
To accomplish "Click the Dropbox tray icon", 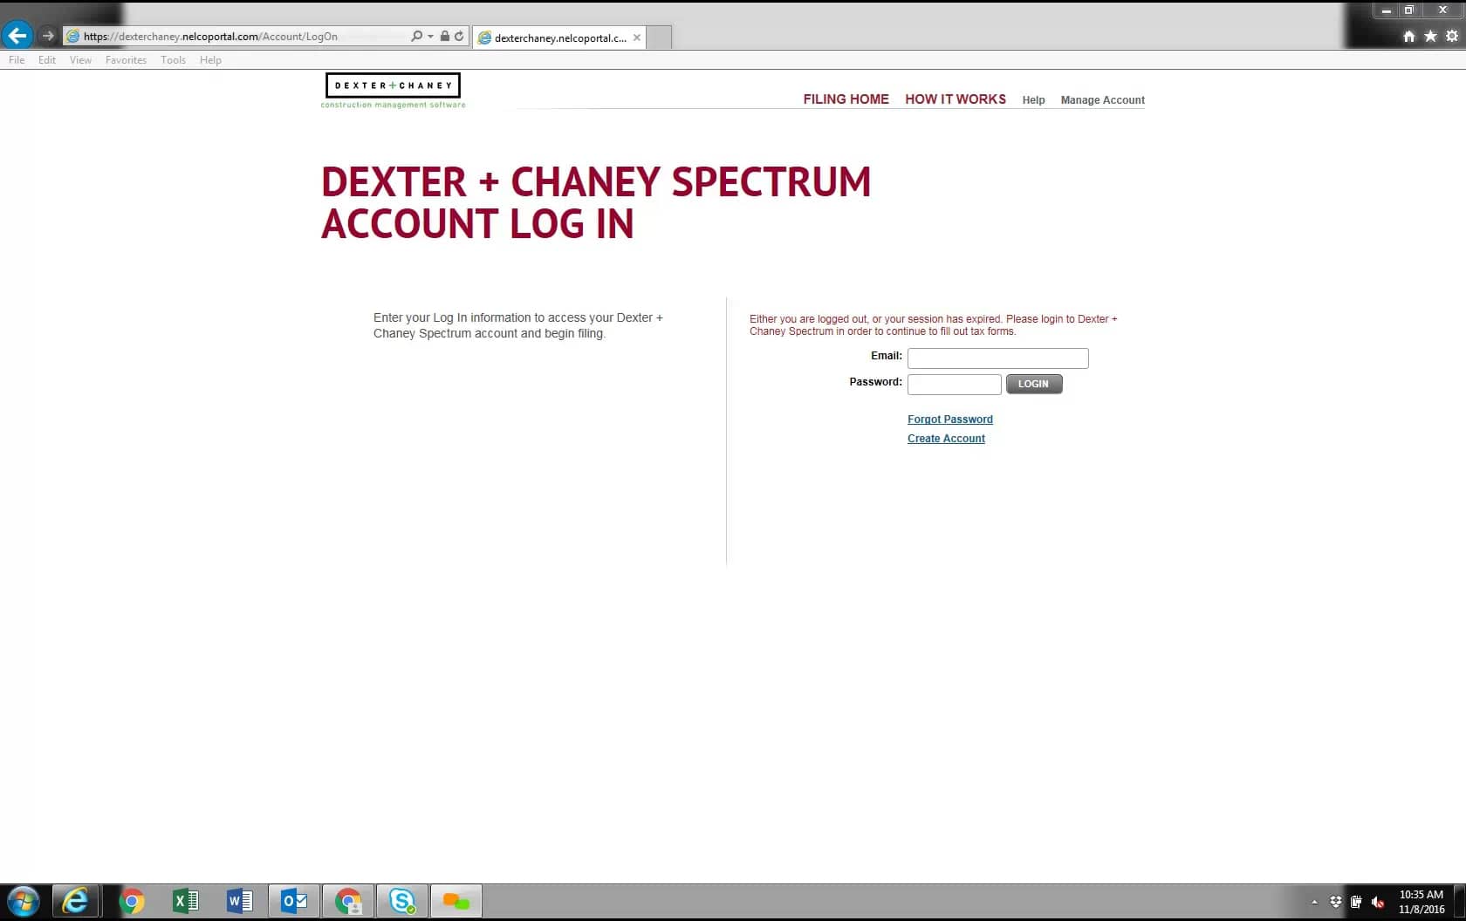I will point(1335,902).
